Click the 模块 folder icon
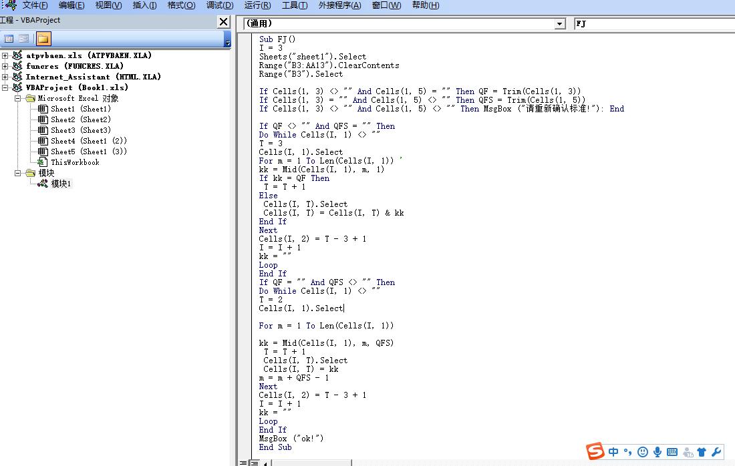The width and height of the screenshot is (735, 466). (x=31, y=173)
